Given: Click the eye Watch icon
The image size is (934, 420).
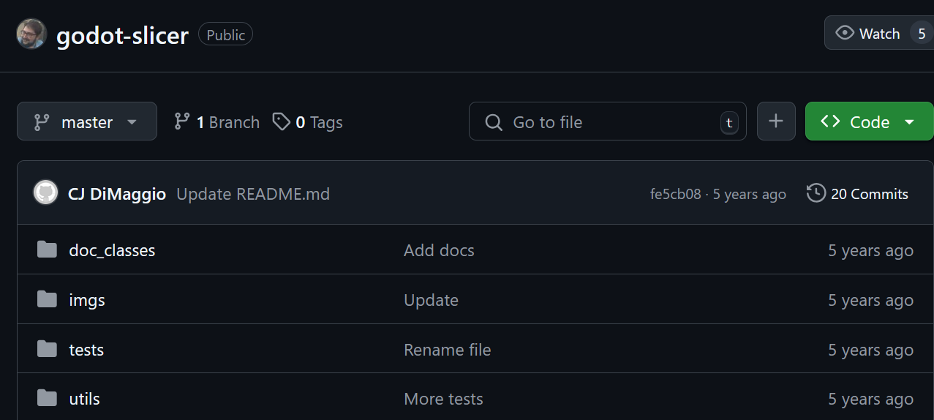Looking at the screenshot, I should pyautogui.click(x=845, y=33).
